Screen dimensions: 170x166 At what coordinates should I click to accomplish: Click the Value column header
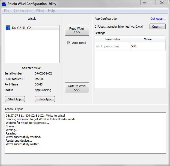point(148,39)
